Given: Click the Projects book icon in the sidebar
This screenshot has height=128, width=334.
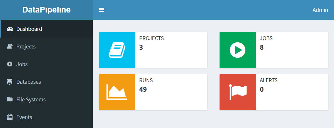Looking at the screenshot, I should 10,47.
